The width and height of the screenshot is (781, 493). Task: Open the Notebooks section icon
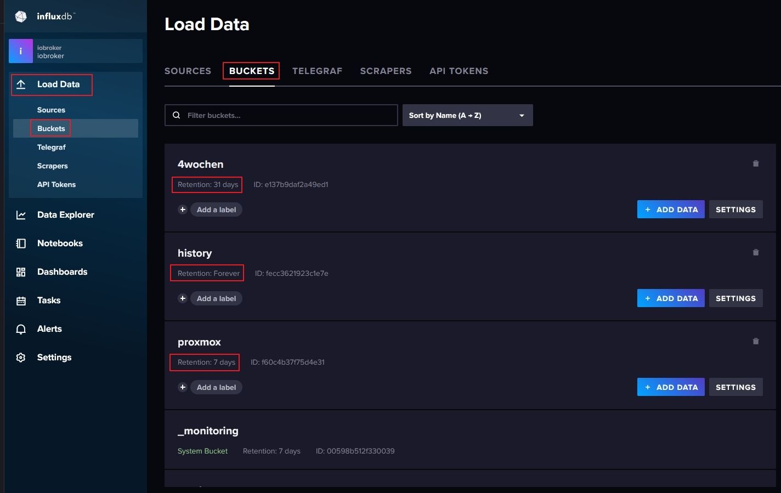[21, 243]
